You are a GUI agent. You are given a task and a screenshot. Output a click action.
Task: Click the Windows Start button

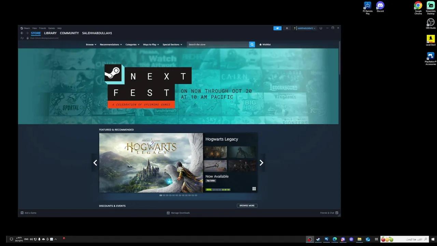pyautogui.click(x=433, y=239)
